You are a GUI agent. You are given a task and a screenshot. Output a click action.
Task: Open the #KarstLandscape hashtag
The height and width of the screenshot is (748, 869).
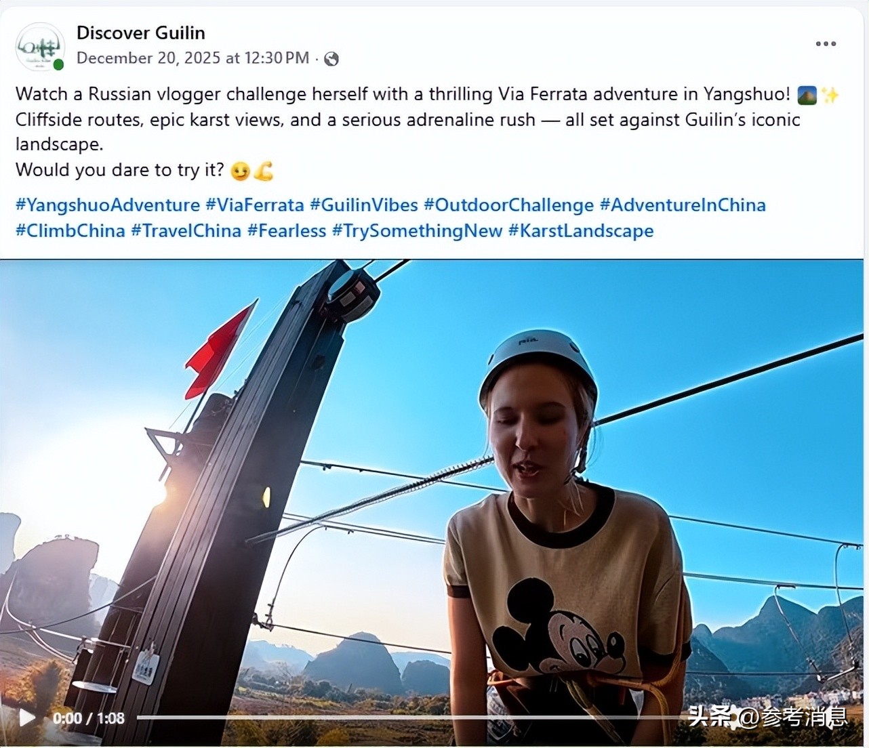pyautogui.click(x=581, y=230)
